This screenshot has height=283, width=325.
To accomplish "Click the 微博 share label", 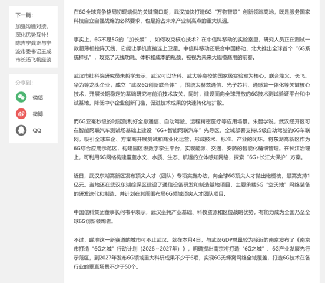I will pos(38,114).
